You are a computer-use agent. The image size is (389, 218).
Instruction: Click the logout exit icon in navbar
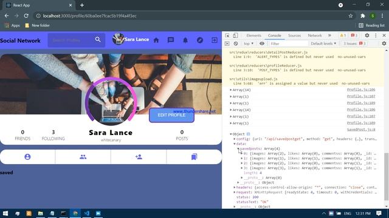tap(215, 40)
